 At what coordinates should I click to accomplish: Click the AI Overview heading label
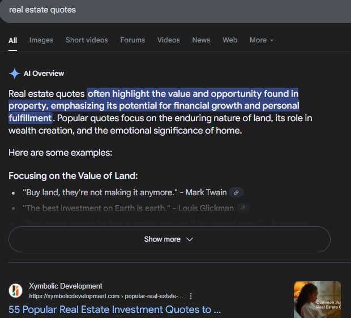coord(44,74)
